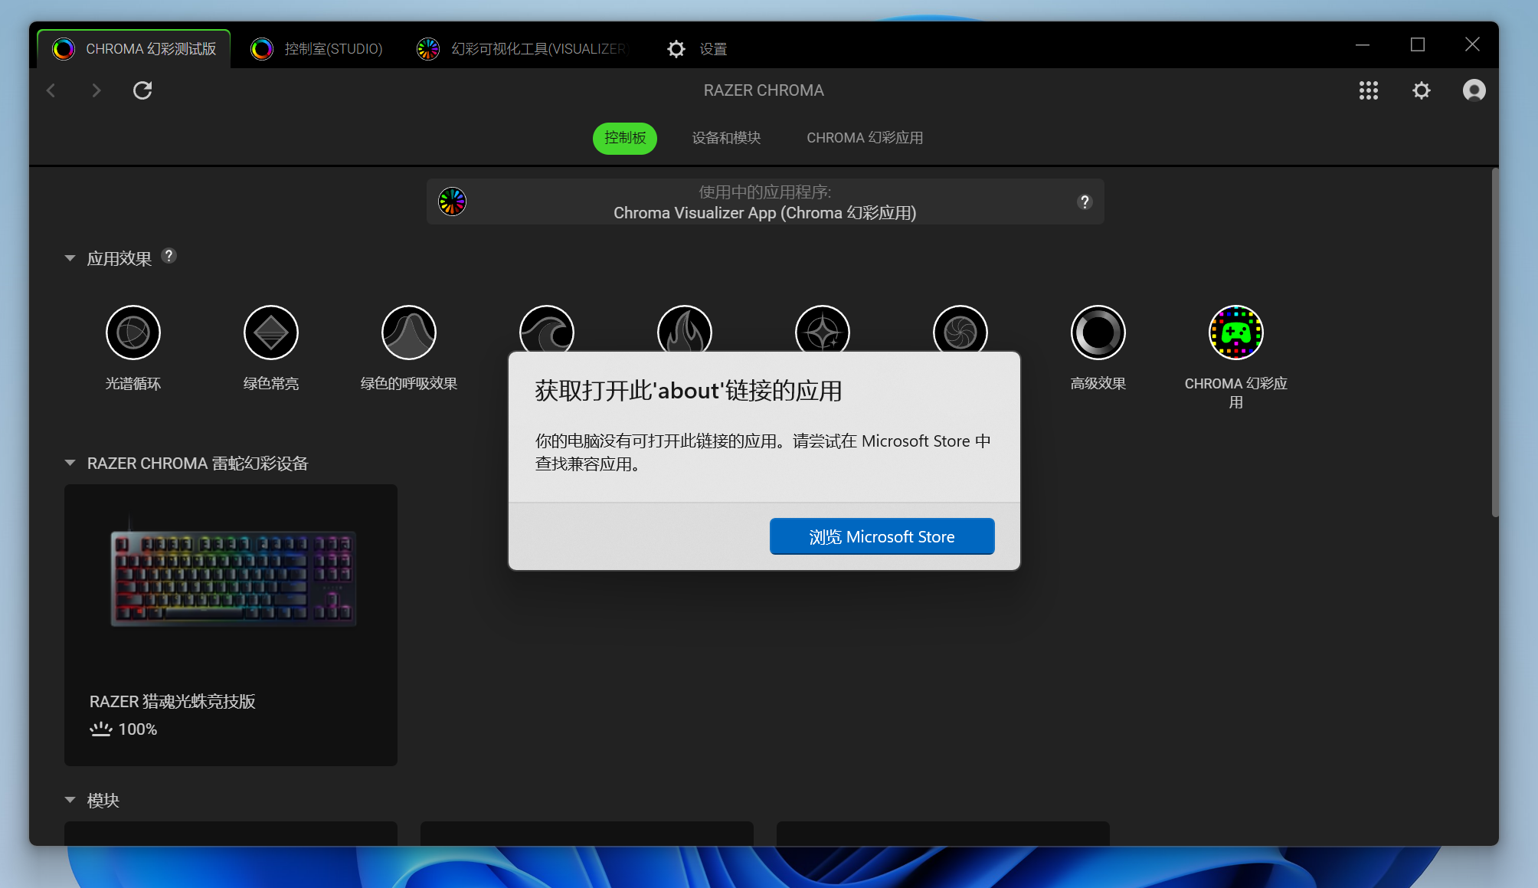Select the wheel swirl effect icon
Image resolution: width=1538 pixels, height=888 pixels.
(x=960, y=328)
